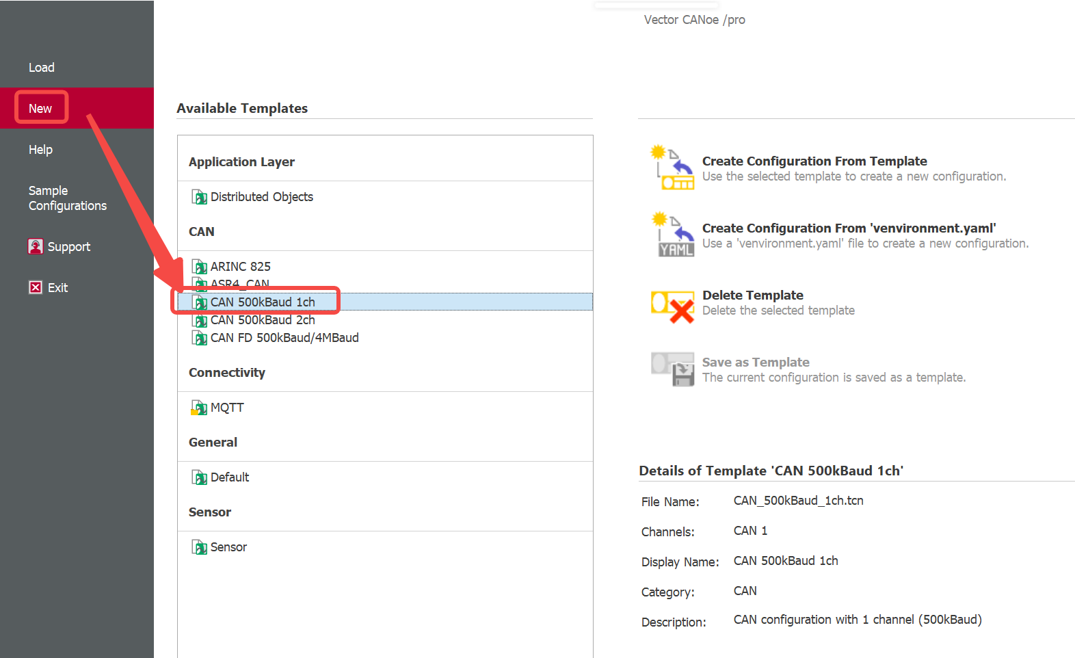Click the MQTT template icon
The height and width of the screenshot is (658, 1075).
(199, 408)
